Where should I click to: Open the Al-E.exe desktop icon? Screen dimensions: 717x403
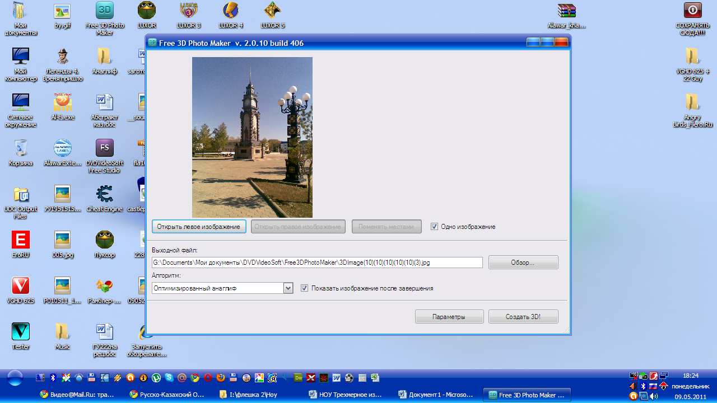(x=62, y=107)
